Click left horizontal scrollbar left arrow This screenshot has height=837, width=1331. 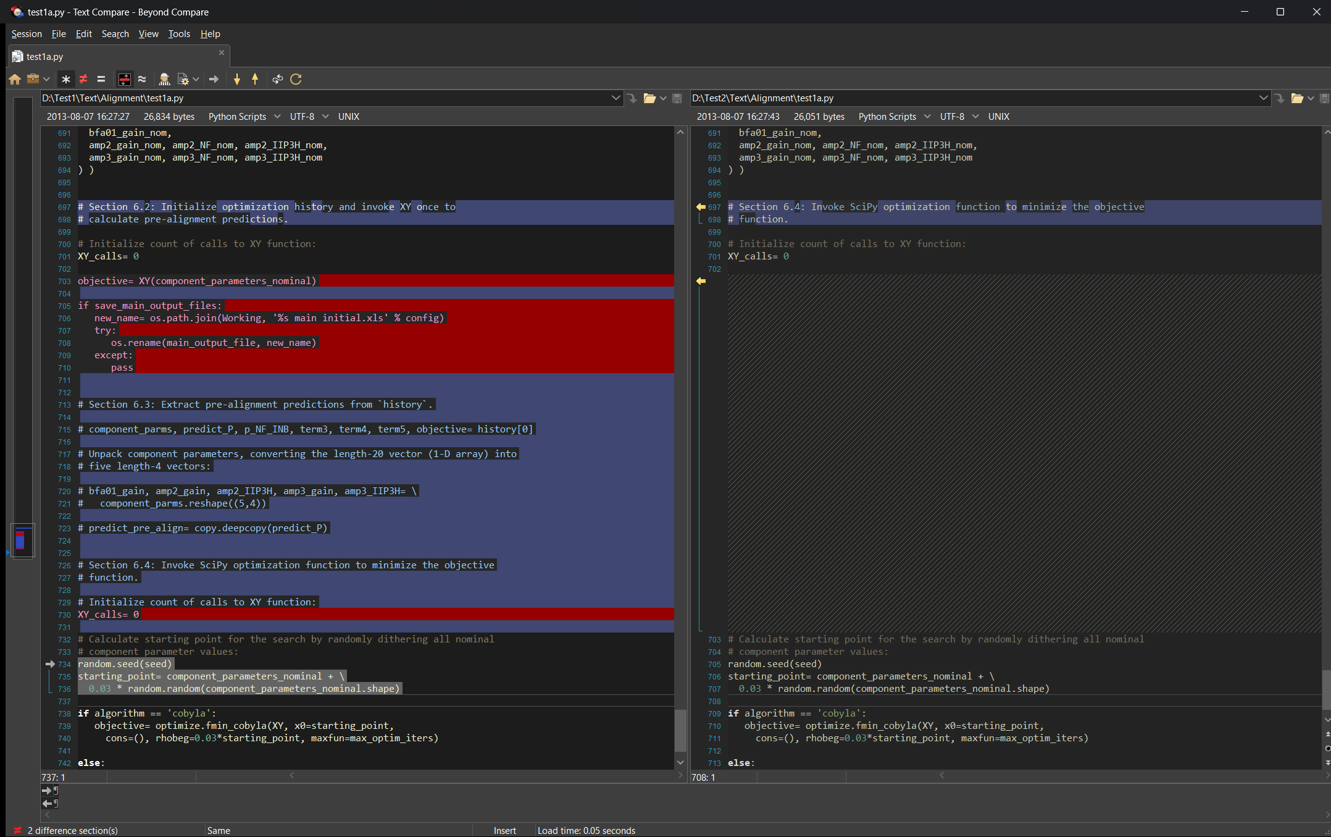click(292, 775)
